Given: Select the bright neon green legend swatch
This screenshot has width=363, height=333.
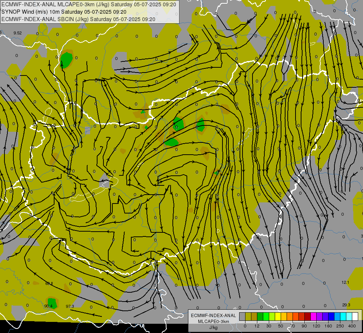Looking at the screenshot, I should pyautogui.click(x=266, y=316).
